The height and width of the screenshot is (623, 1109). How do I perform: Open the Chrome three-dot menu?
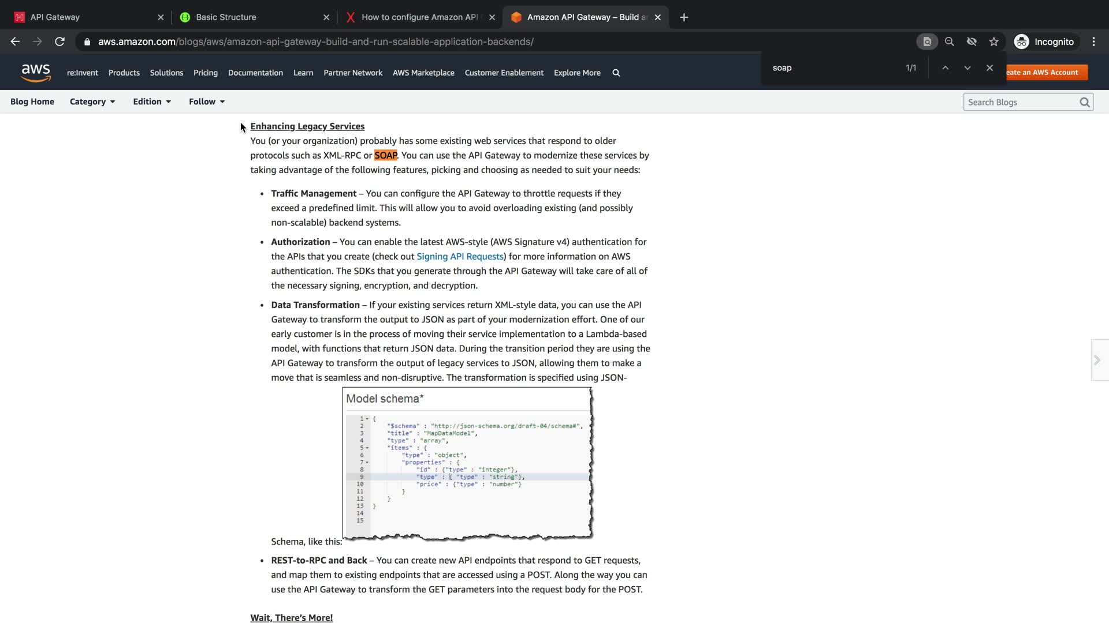point(1093,42)
